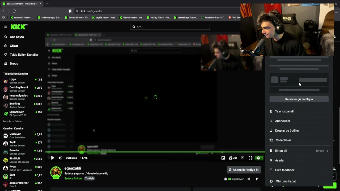This screenshot has width=340, height=191.
Task: Open the ceybie Stream bookmark
Action: pos(104,18)
